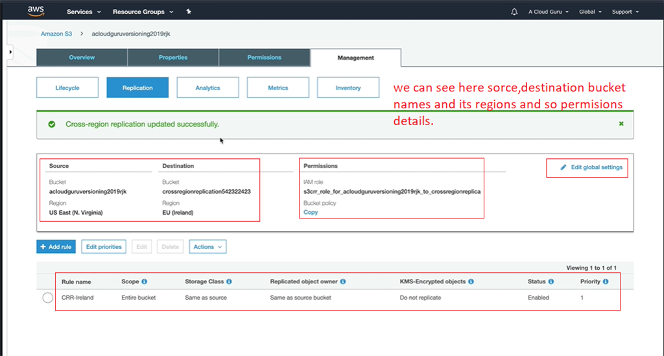Screen dimensions: 664x356
Task: Open the Inventory section
Action: coord(348,88)
